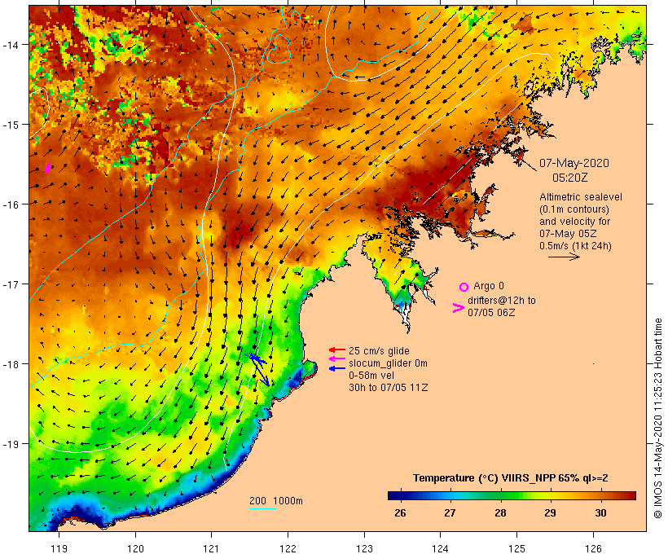Click the longitude label 119
668x554 pixels.
pyautogui.click(x=59, y=548)
